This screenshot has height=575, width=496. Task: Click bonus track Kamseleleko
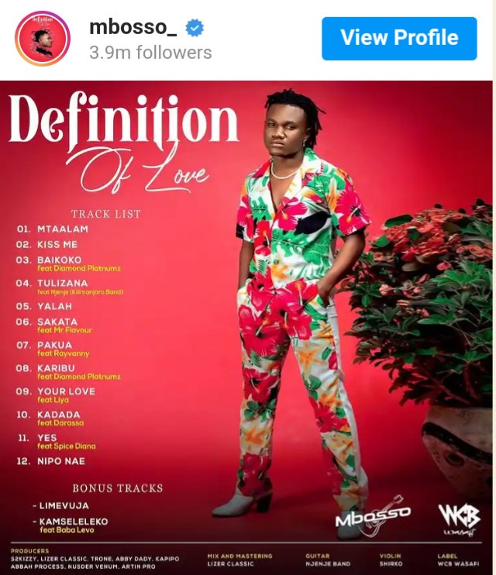pyautogui.click(x=71, y=525)
